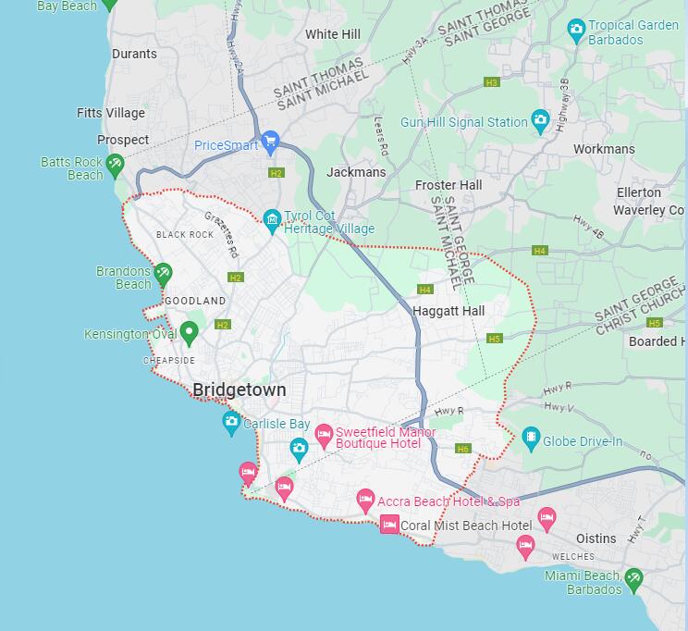Select the Accra Beach Hotel bed marker
This screenshot has width=688, height=631.
[365, 501]
